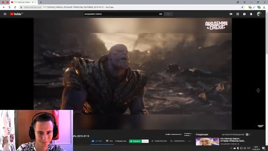Viewport: 268px width, 151px height.
Task: Go back with browser back arrow
Action: click(4, 7)
